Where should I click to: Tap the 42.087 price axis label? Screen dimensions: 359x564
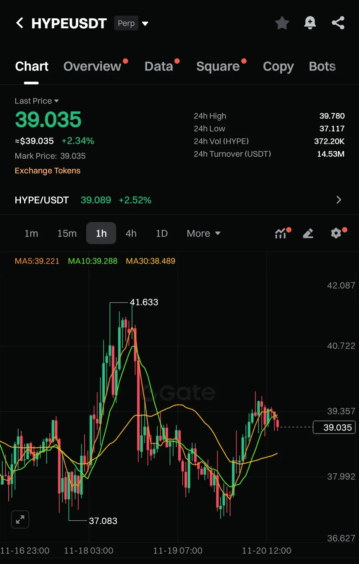tap(341, 286)
